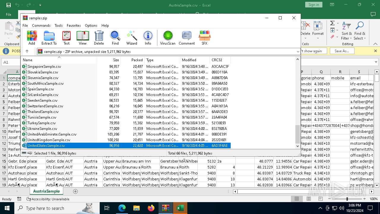Click the Excel AutoSum sigma icon

click(332, 23)
